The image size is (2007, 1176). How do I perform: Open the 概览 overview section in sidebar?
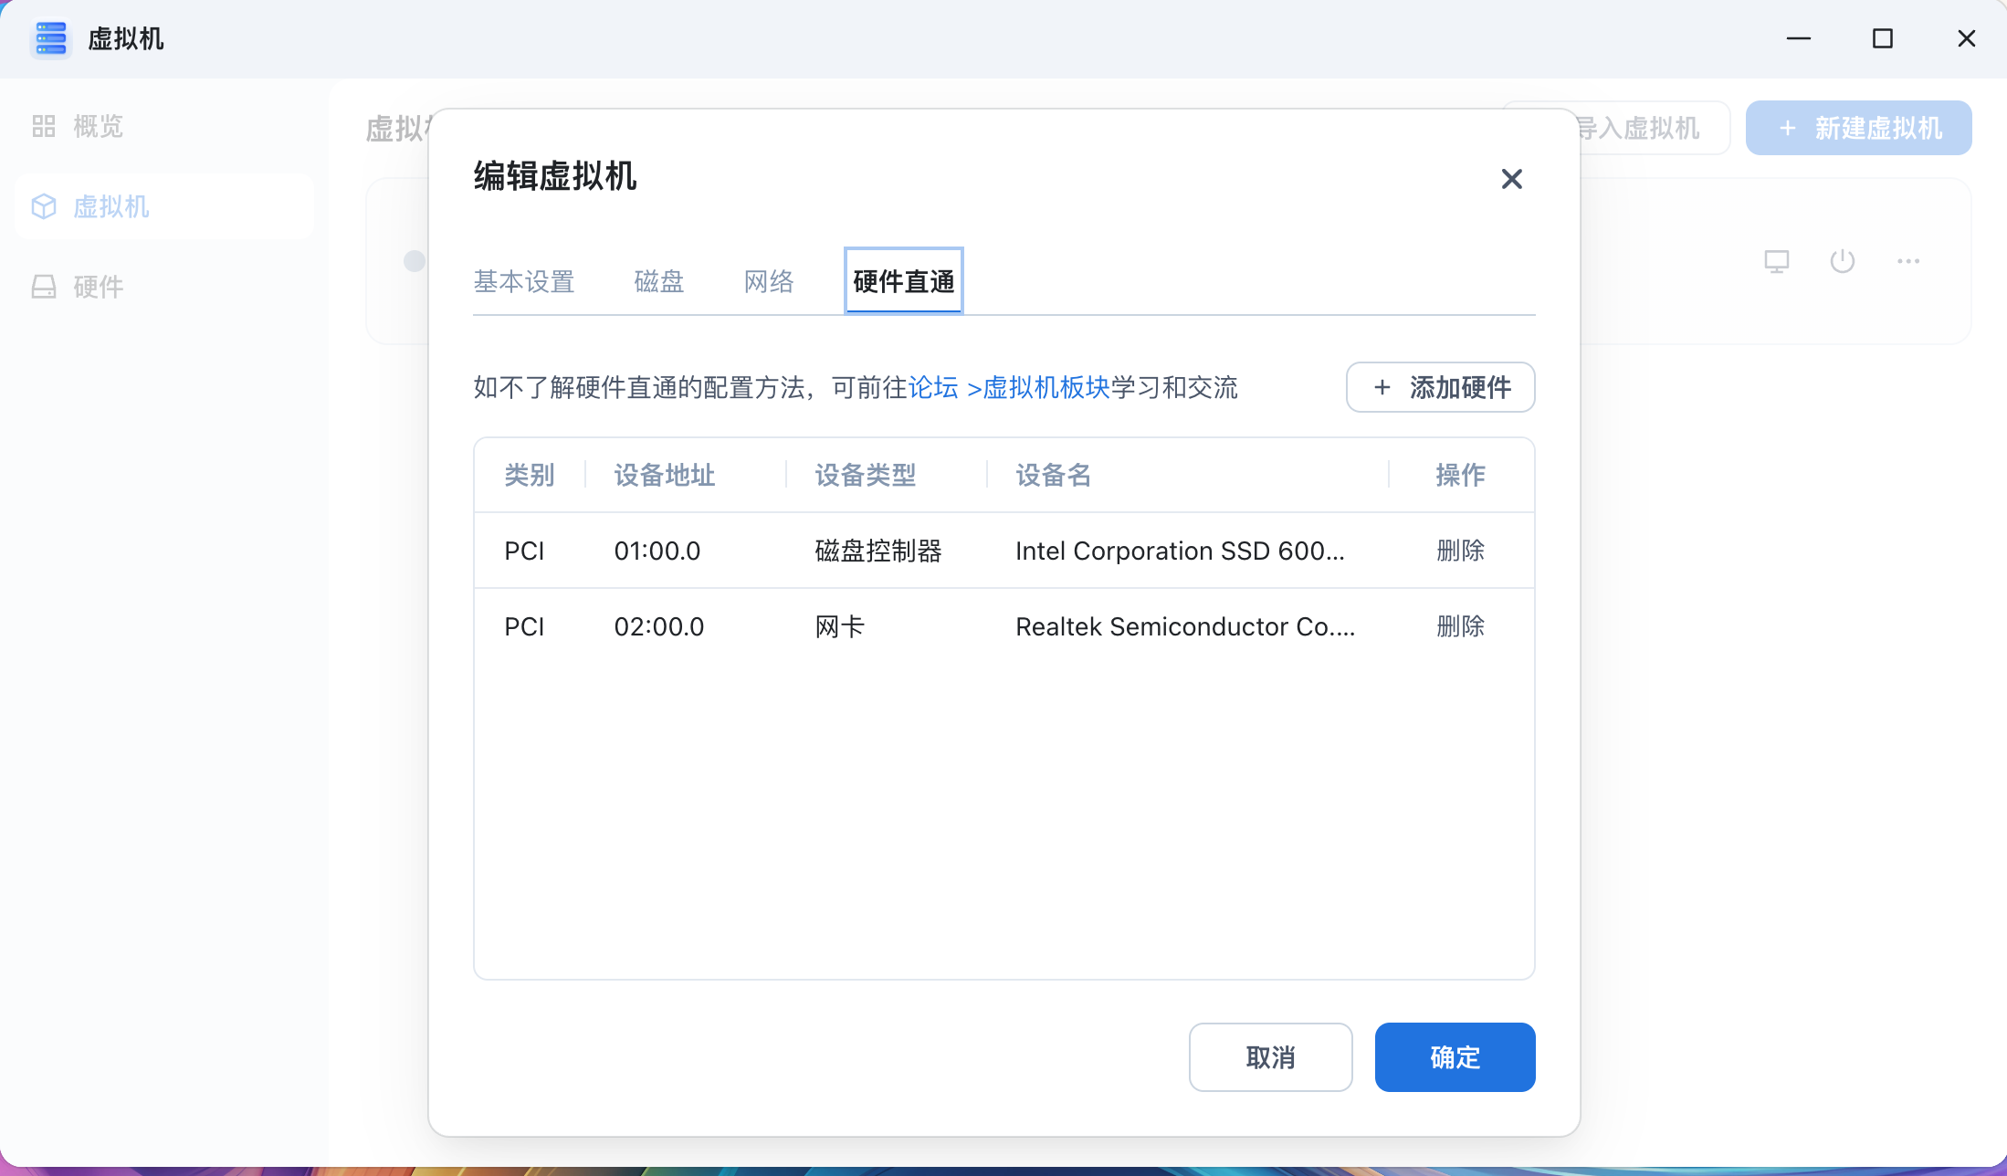(x=99, y=126)
